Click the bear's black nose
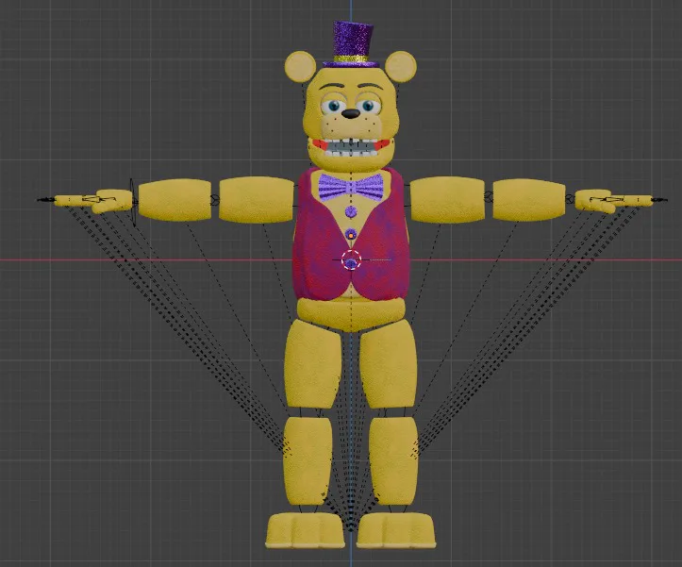 351,114
